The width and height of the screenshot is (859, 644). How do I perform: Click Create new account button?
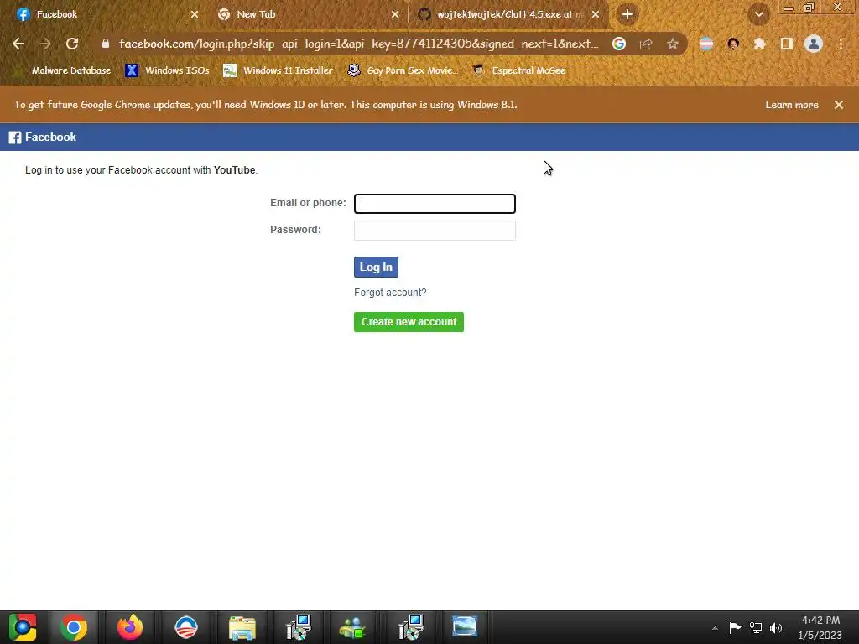coord(409,322)
